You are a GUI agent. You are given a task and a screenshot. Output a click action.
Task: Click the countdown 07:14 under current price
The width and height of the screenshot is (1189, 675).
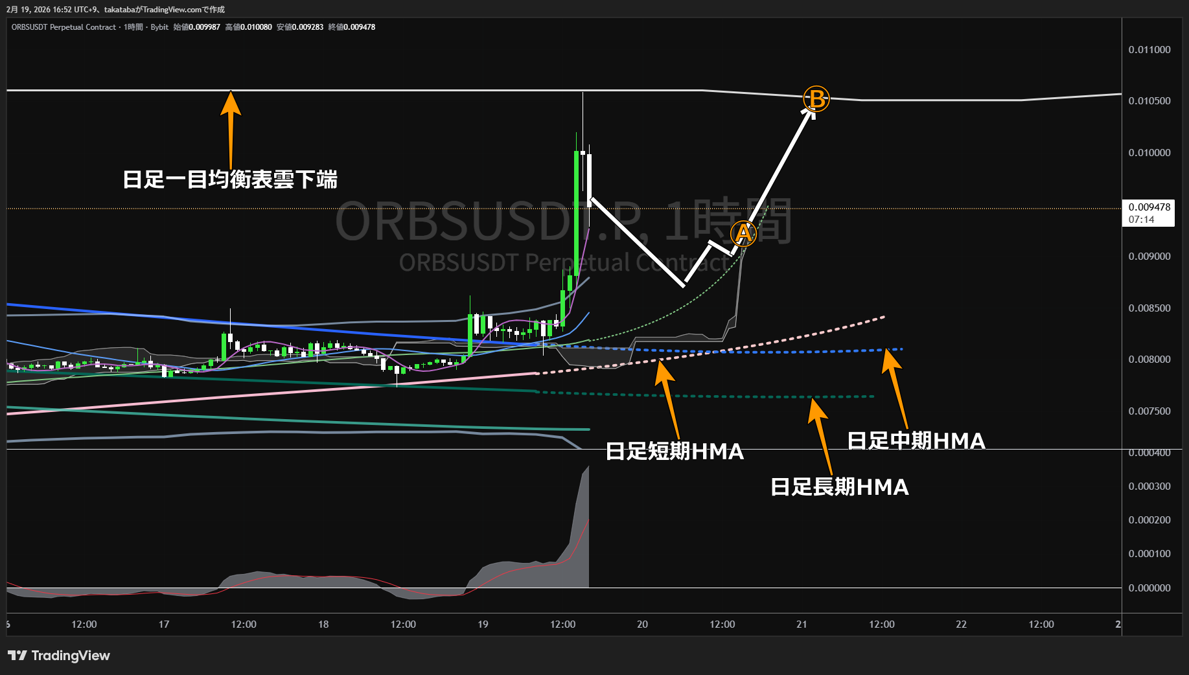(1142, 220)
